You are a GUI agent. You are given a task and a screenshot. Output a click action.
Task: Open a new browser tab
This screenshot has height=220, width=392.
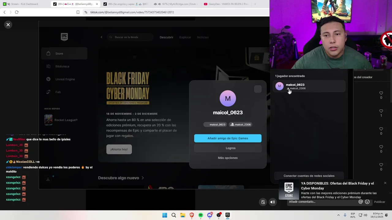coord(255,4)
